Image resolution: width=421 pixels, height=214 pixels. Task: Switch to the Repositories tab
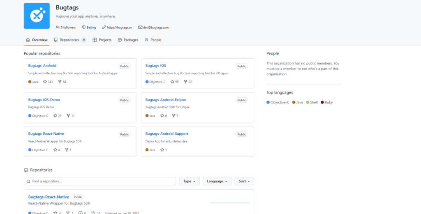pos(69,40)
